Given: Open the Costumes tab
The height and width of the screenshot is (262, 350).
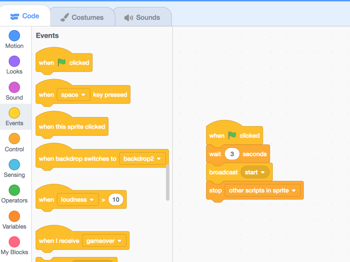Looking at the screenshot, I should pos(82,17).
